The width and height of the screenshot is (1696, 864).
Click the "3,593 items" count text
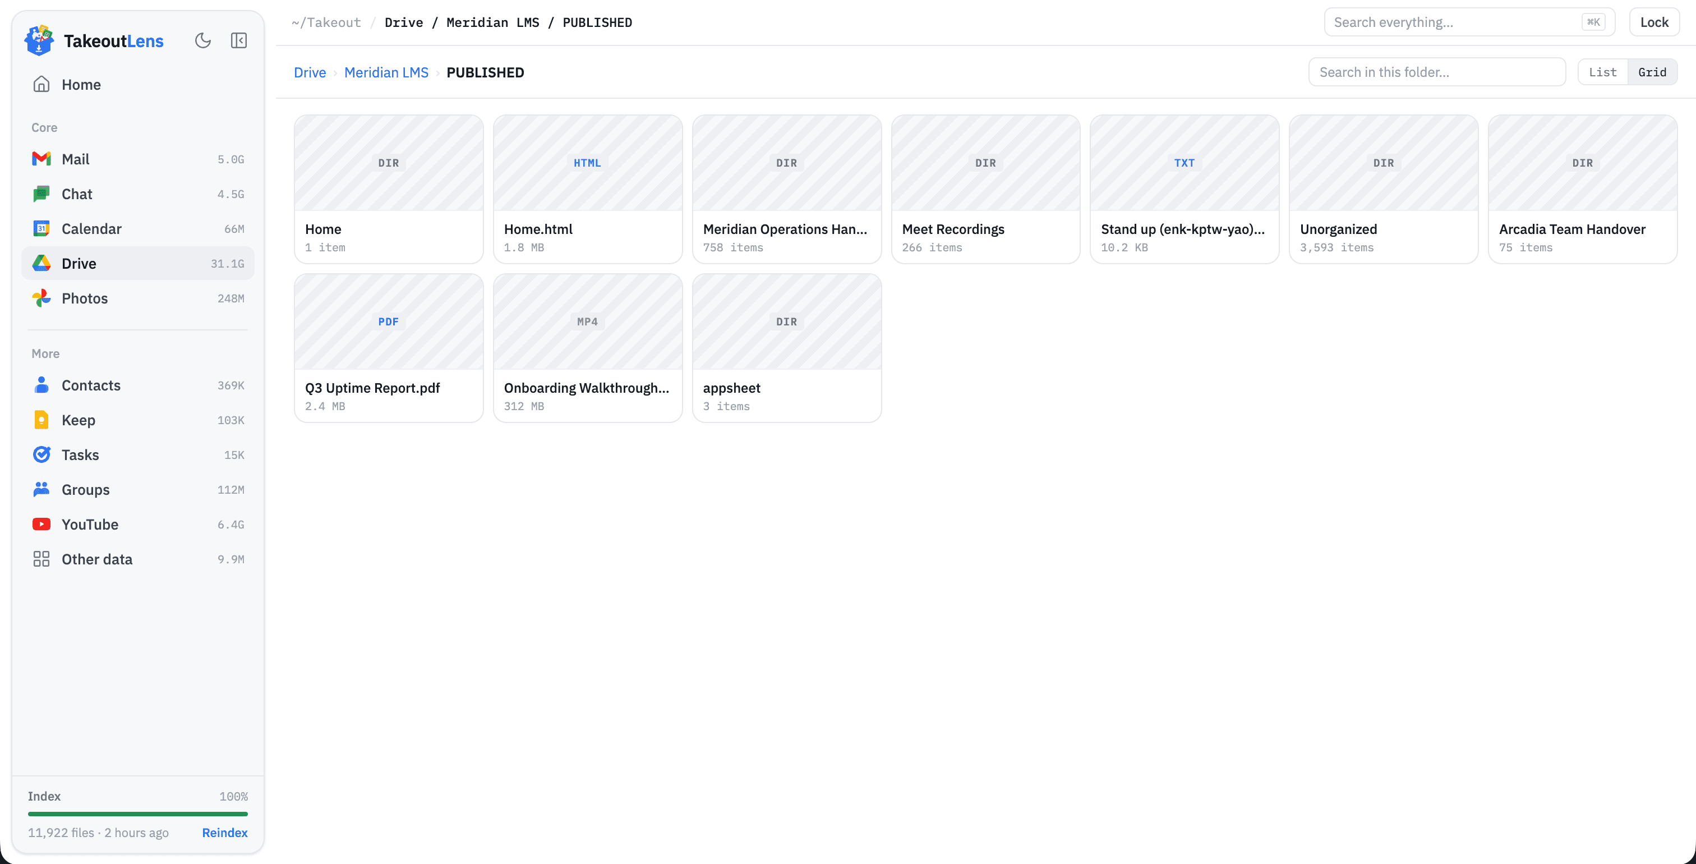pos(1336,247)
